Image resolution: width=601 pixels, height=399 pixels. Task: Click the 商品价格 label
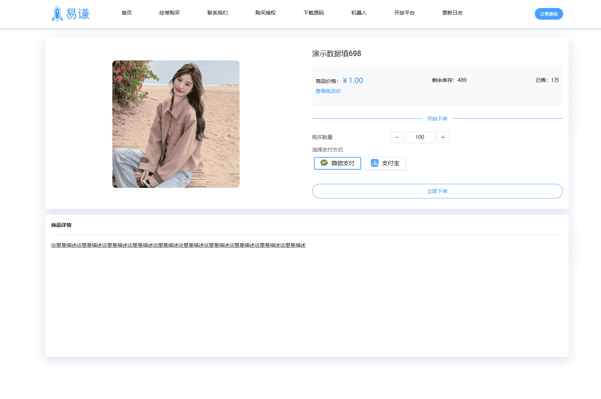pos(327,81)
